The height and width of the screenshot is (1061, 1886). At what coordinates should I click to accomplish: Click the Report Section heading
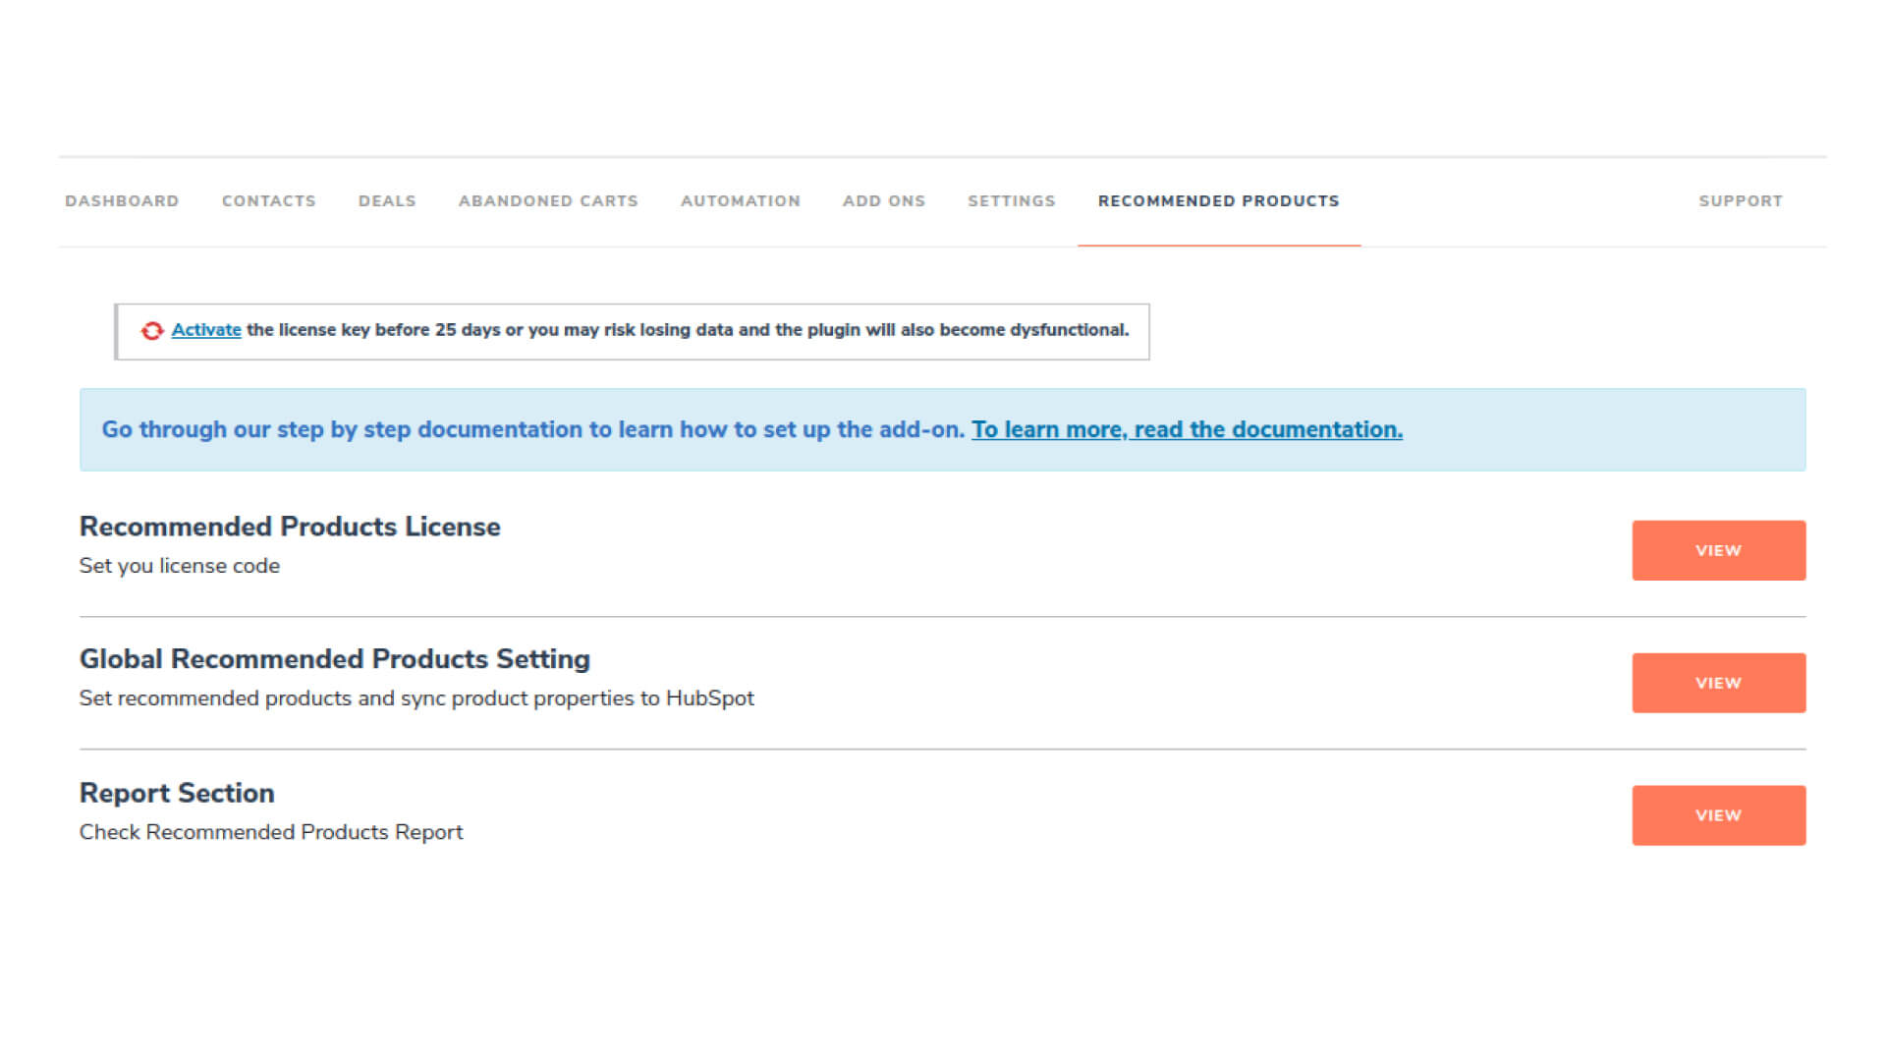point(177,793)
